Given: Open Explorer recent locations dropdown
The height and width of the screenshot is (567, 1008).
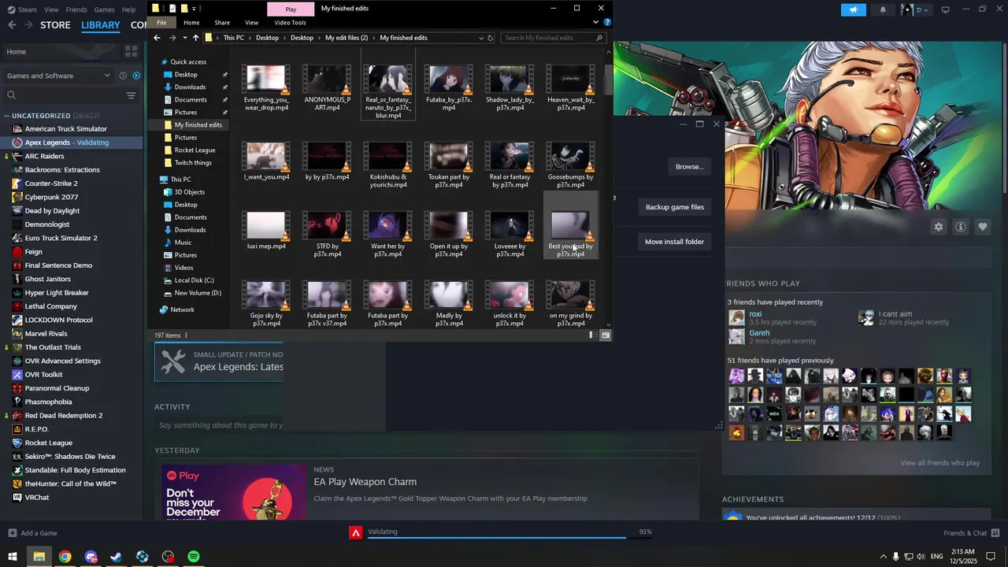Looking at the screenshot, I should tap(184, 38).
